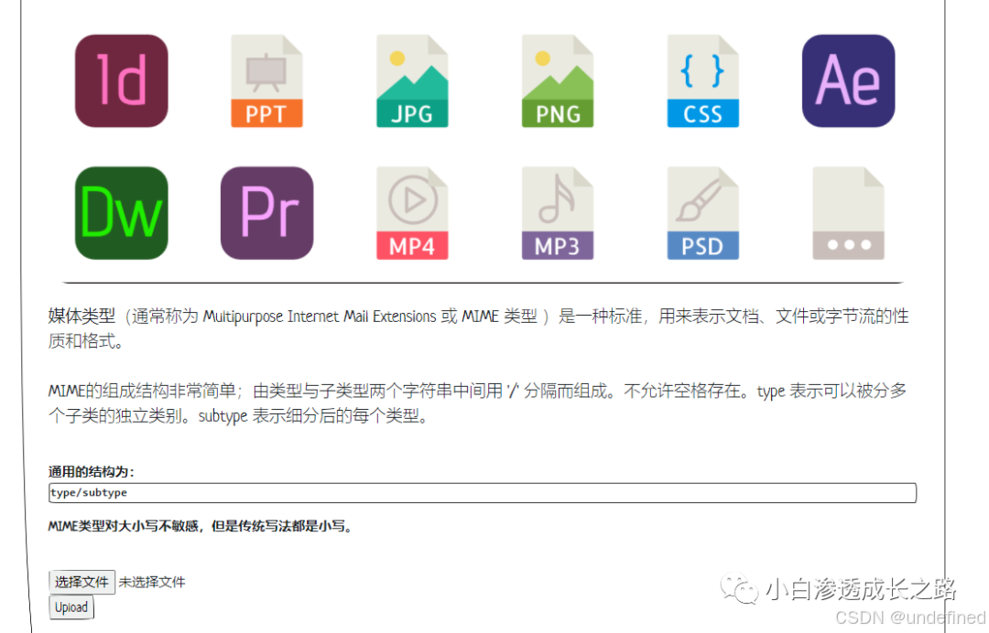The height and width of the screenshot is (633, 989).
Task: Click the InDesign Id icon
Action: click(x=121, y=80)
